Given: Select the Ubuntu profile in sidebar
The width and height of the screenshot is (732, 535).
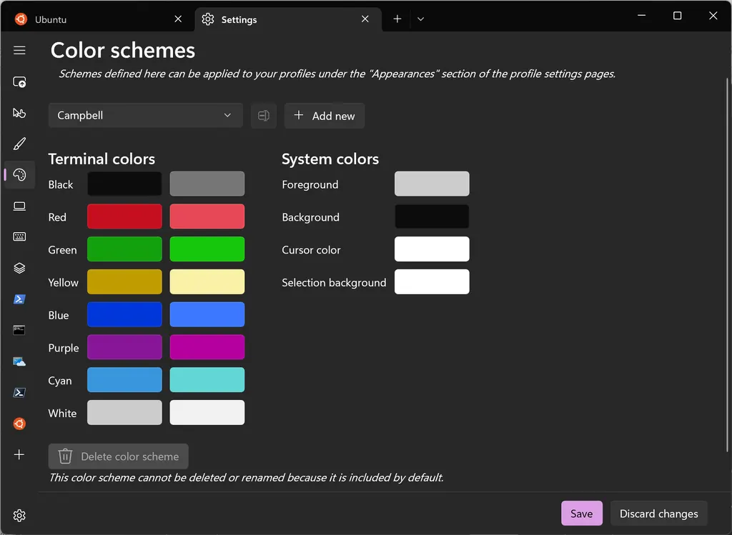Looking at the screenshot, I should 19,424.
